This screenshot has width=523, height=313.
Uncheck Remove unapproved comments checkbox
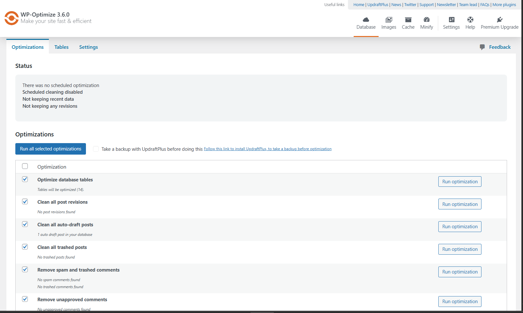(x=25, y=299)
